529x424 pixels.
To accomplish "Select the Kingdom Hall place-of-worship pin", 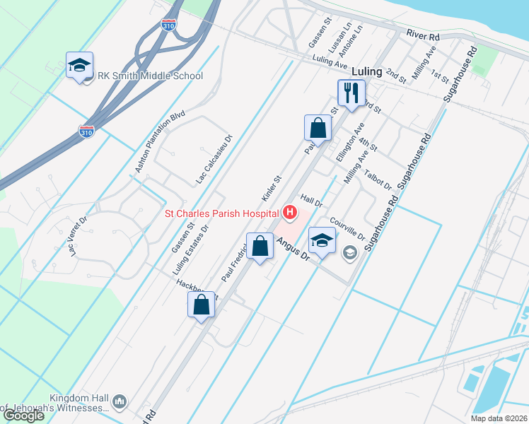I will pos(120,402).
